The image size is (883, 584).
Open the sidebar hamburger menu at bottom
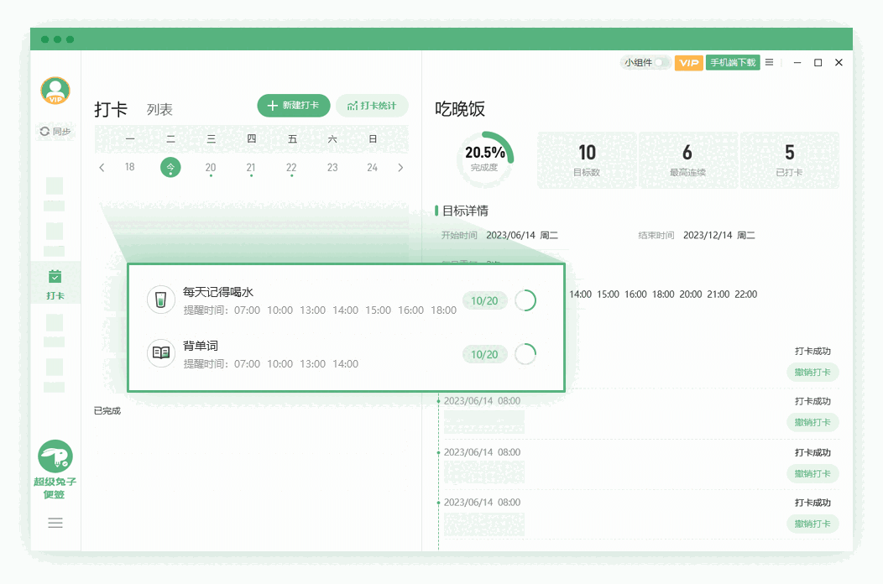pyautogui.click(x=55, y=524)
